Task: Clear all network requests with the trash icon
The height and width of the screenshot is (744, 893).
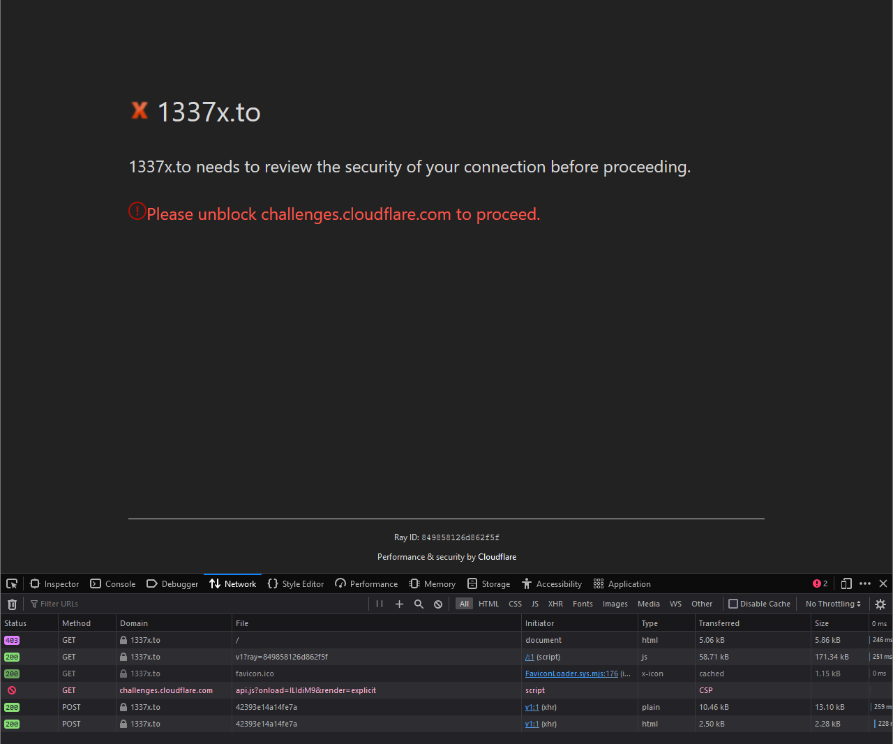Action: 12,604
